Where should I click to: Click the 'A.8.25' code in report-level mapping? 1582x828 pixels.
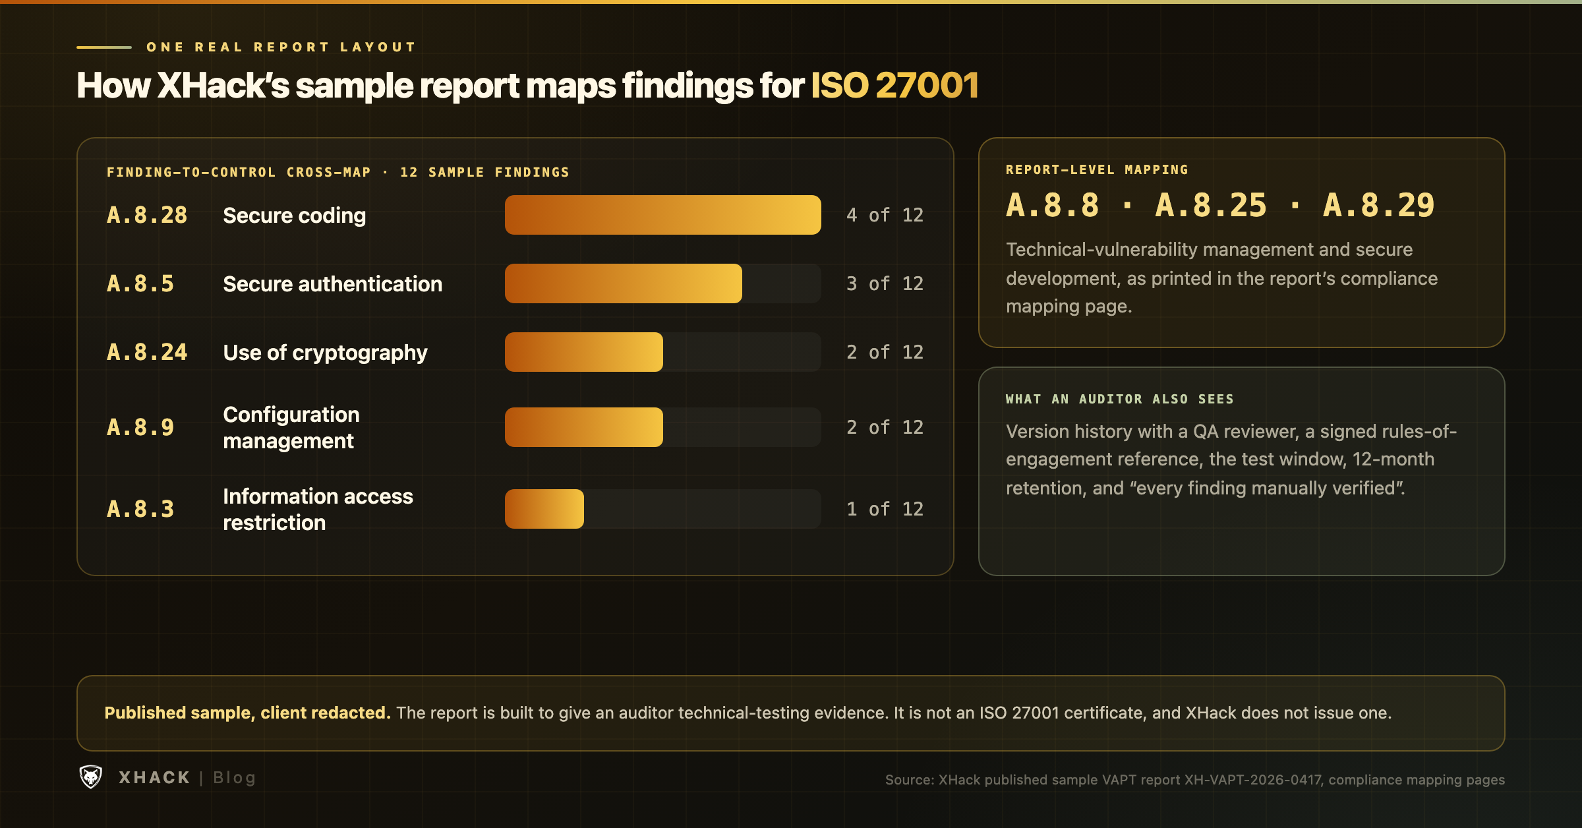click(1211, 205)
